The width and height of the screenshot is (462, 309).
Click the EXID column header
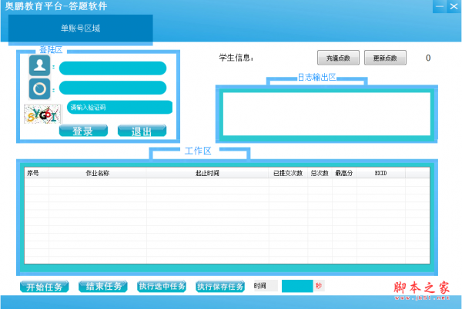point(380,173)
